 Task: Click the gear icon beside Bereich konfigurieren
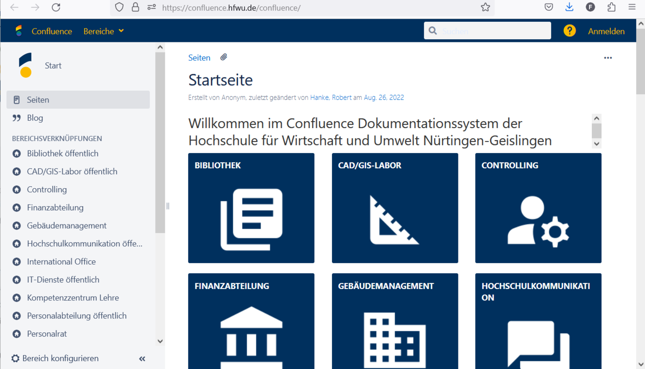pos(15,358)
